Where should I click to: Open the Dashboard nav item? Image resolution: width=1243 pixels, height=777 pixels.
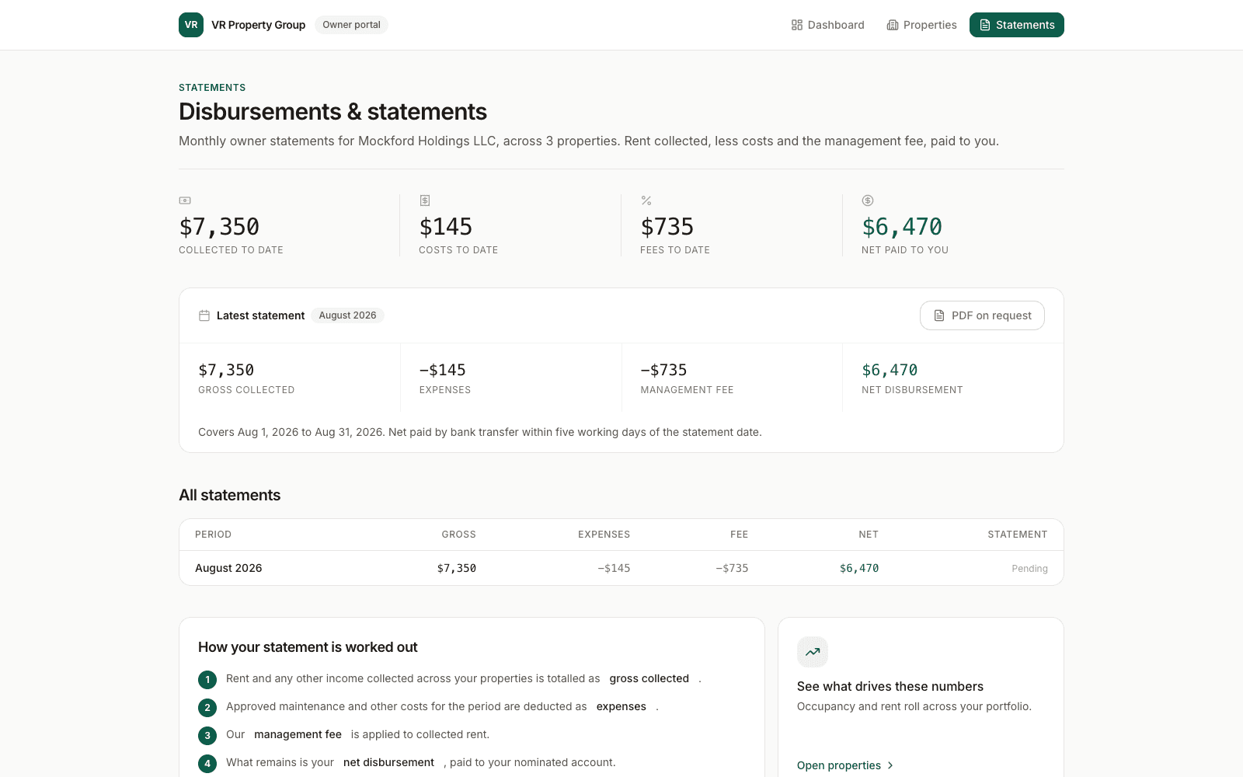tap(827, 25)
